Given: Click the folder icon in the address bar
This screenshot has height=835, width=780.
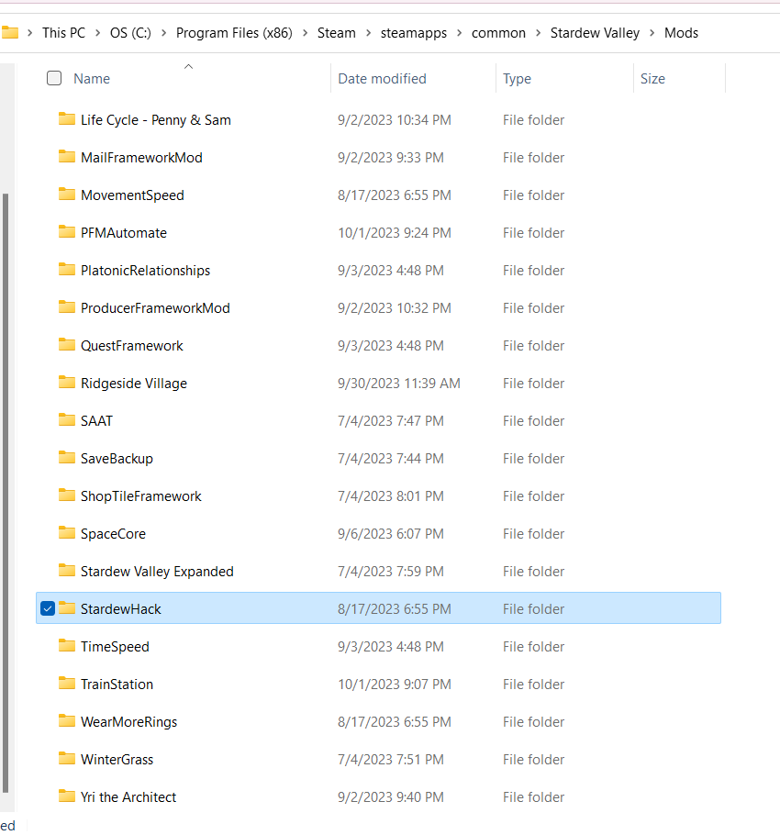Looking at the screenshot, I should 9,32.
